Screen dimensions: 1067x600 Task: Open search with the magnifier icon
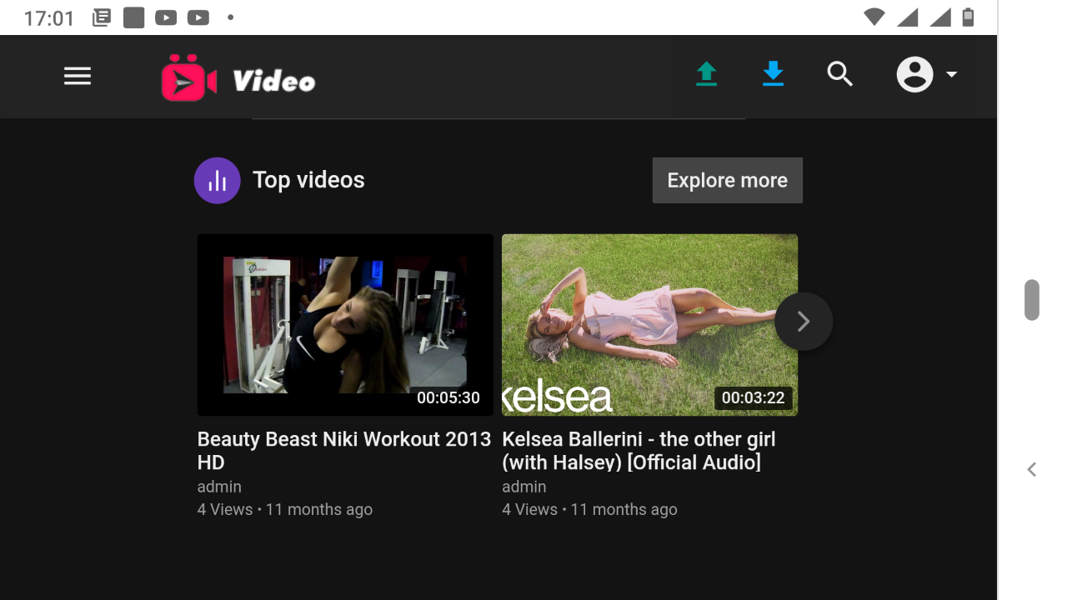(839, 75)
